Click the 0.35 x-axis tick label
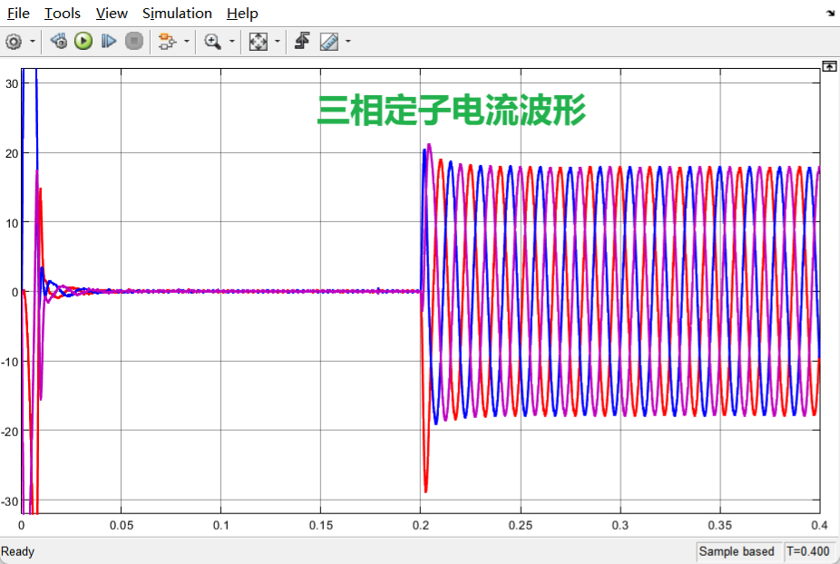Viewport: 840px width, 564px height. [720, 525]
